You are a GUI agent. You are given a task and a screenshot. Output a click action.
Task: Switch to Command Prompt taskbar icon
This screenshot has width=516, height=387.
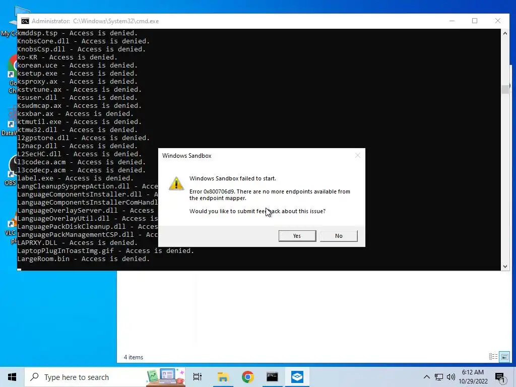tap(272, 377)
